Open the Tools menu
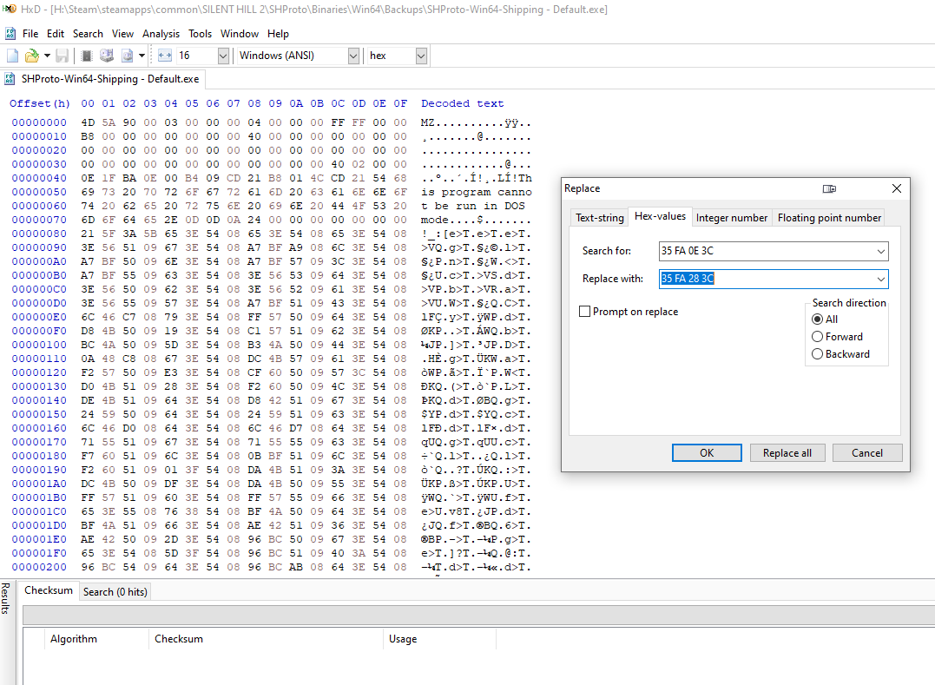Screen dimensions: 935x685 coord(201,34)
